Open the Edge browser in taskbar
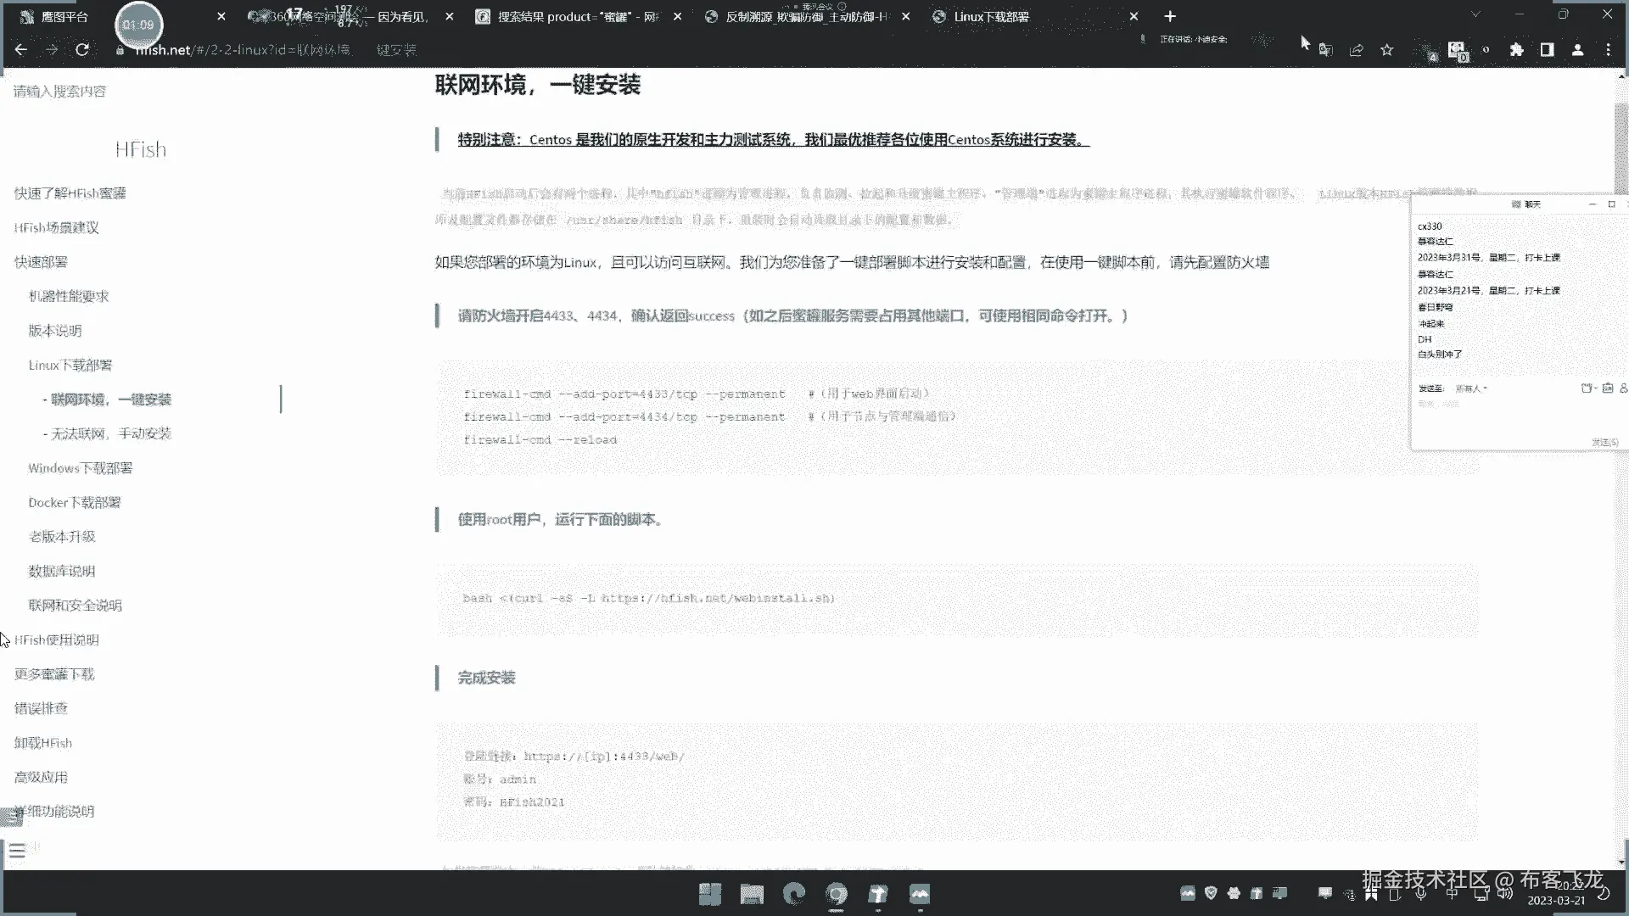The image size is (1629, 916). coord(794,894)
